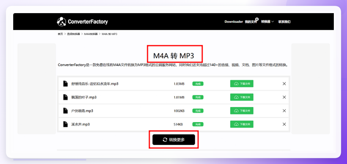Click 完成 status badge for 户外踏青.mp3
The width and height of the screenshot is (347, 164).
(x=198, y=111)
